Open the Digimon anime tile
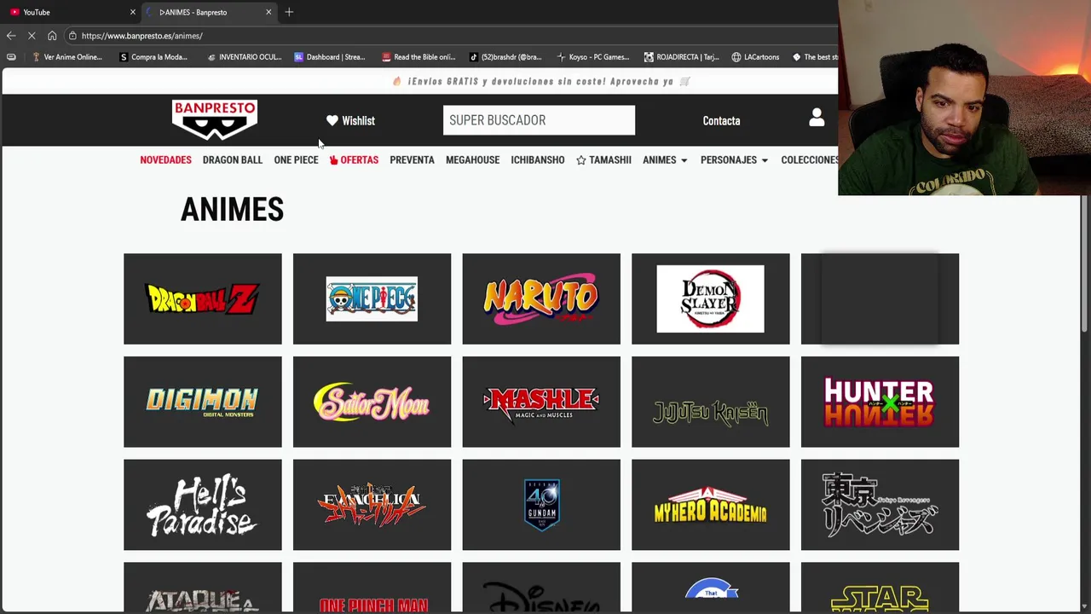Image resolution: width=1091 pixels, height=614 pixels. (x=203, y=402)
